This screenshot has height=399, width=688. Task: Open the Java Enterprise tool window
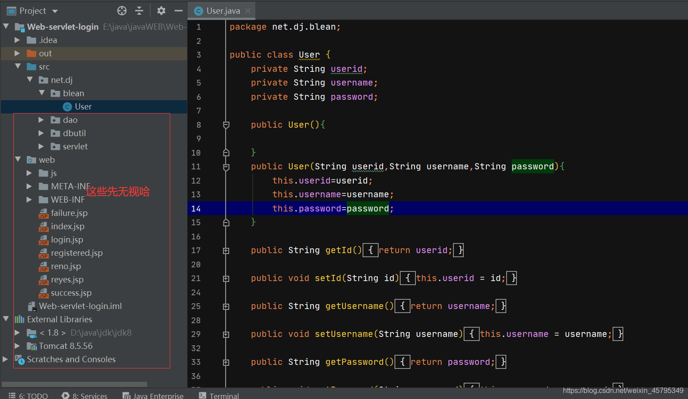(x=153, y=395)
